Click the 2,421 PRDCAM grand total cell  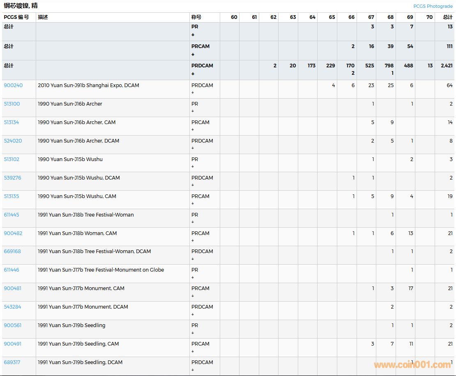tap(446, 66)
